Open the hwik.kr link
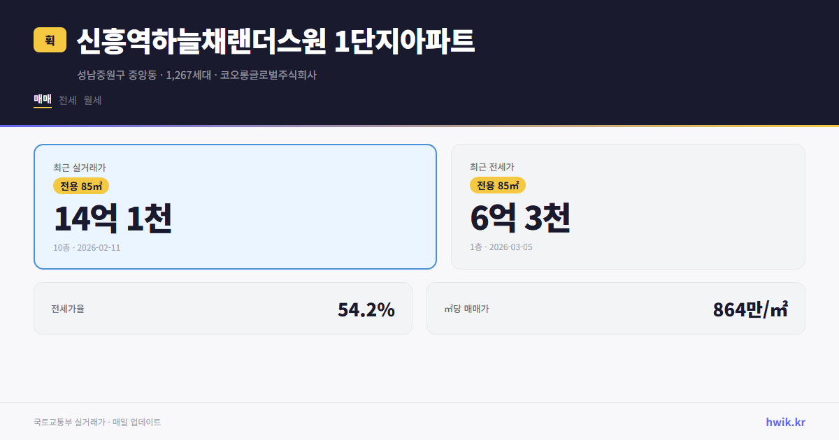839x440 pixels. coord(786,422)
